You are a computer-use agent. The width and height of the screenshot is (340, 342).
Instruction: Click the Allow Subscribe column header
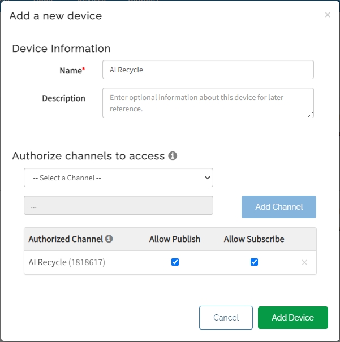click(x=254, y=239)
